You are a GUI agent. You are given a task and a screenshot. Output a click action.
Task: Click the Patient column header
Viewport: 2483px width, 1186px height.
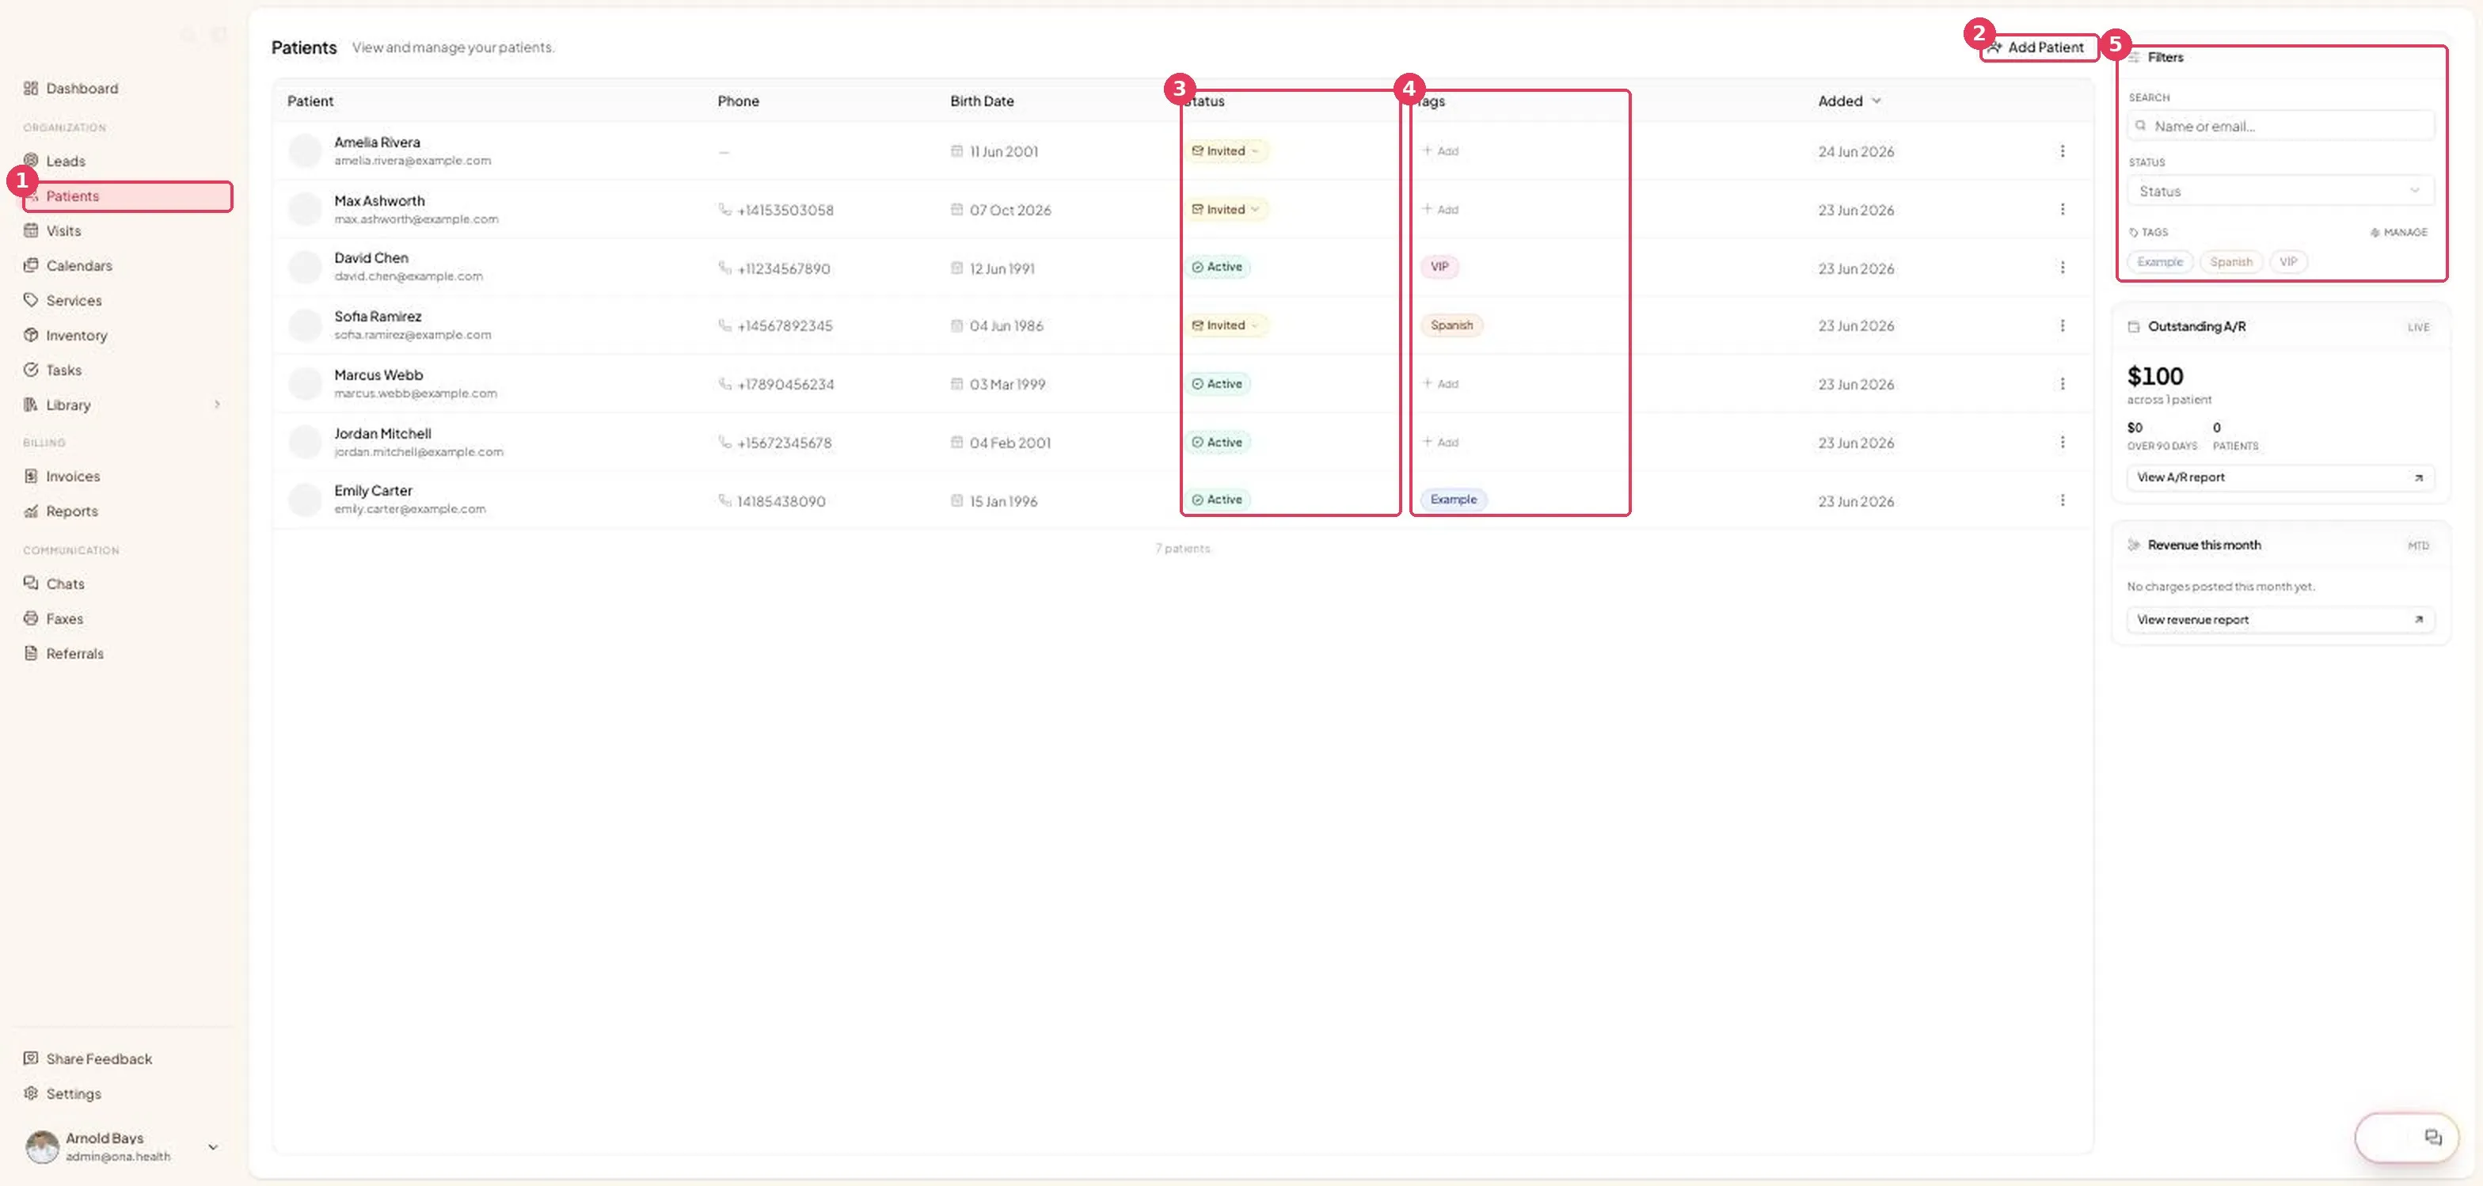pos(310,101)
